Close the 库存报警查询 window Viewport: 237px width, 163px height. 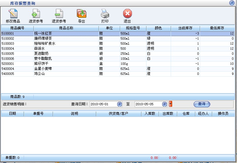(x=232, y=3)
